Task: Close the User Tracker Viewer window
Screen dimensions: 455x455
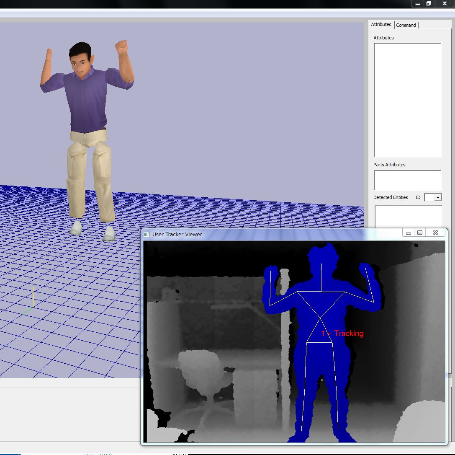Action: pyautogui.click(x=435, y=233)
